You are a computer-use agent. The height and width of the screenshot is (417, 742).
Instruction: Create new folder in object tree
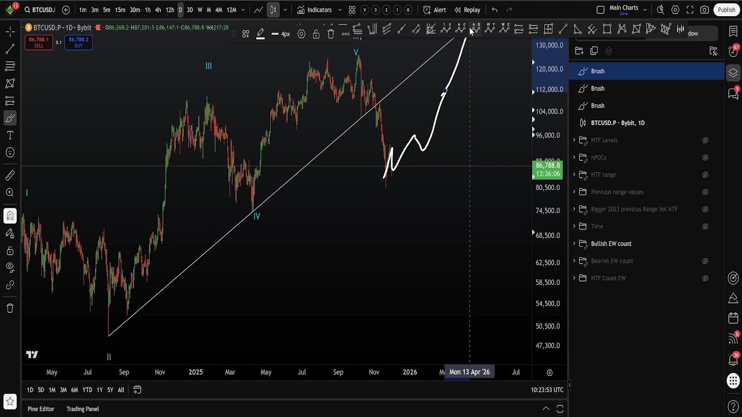pyautogui.click(x=579, y=51)
